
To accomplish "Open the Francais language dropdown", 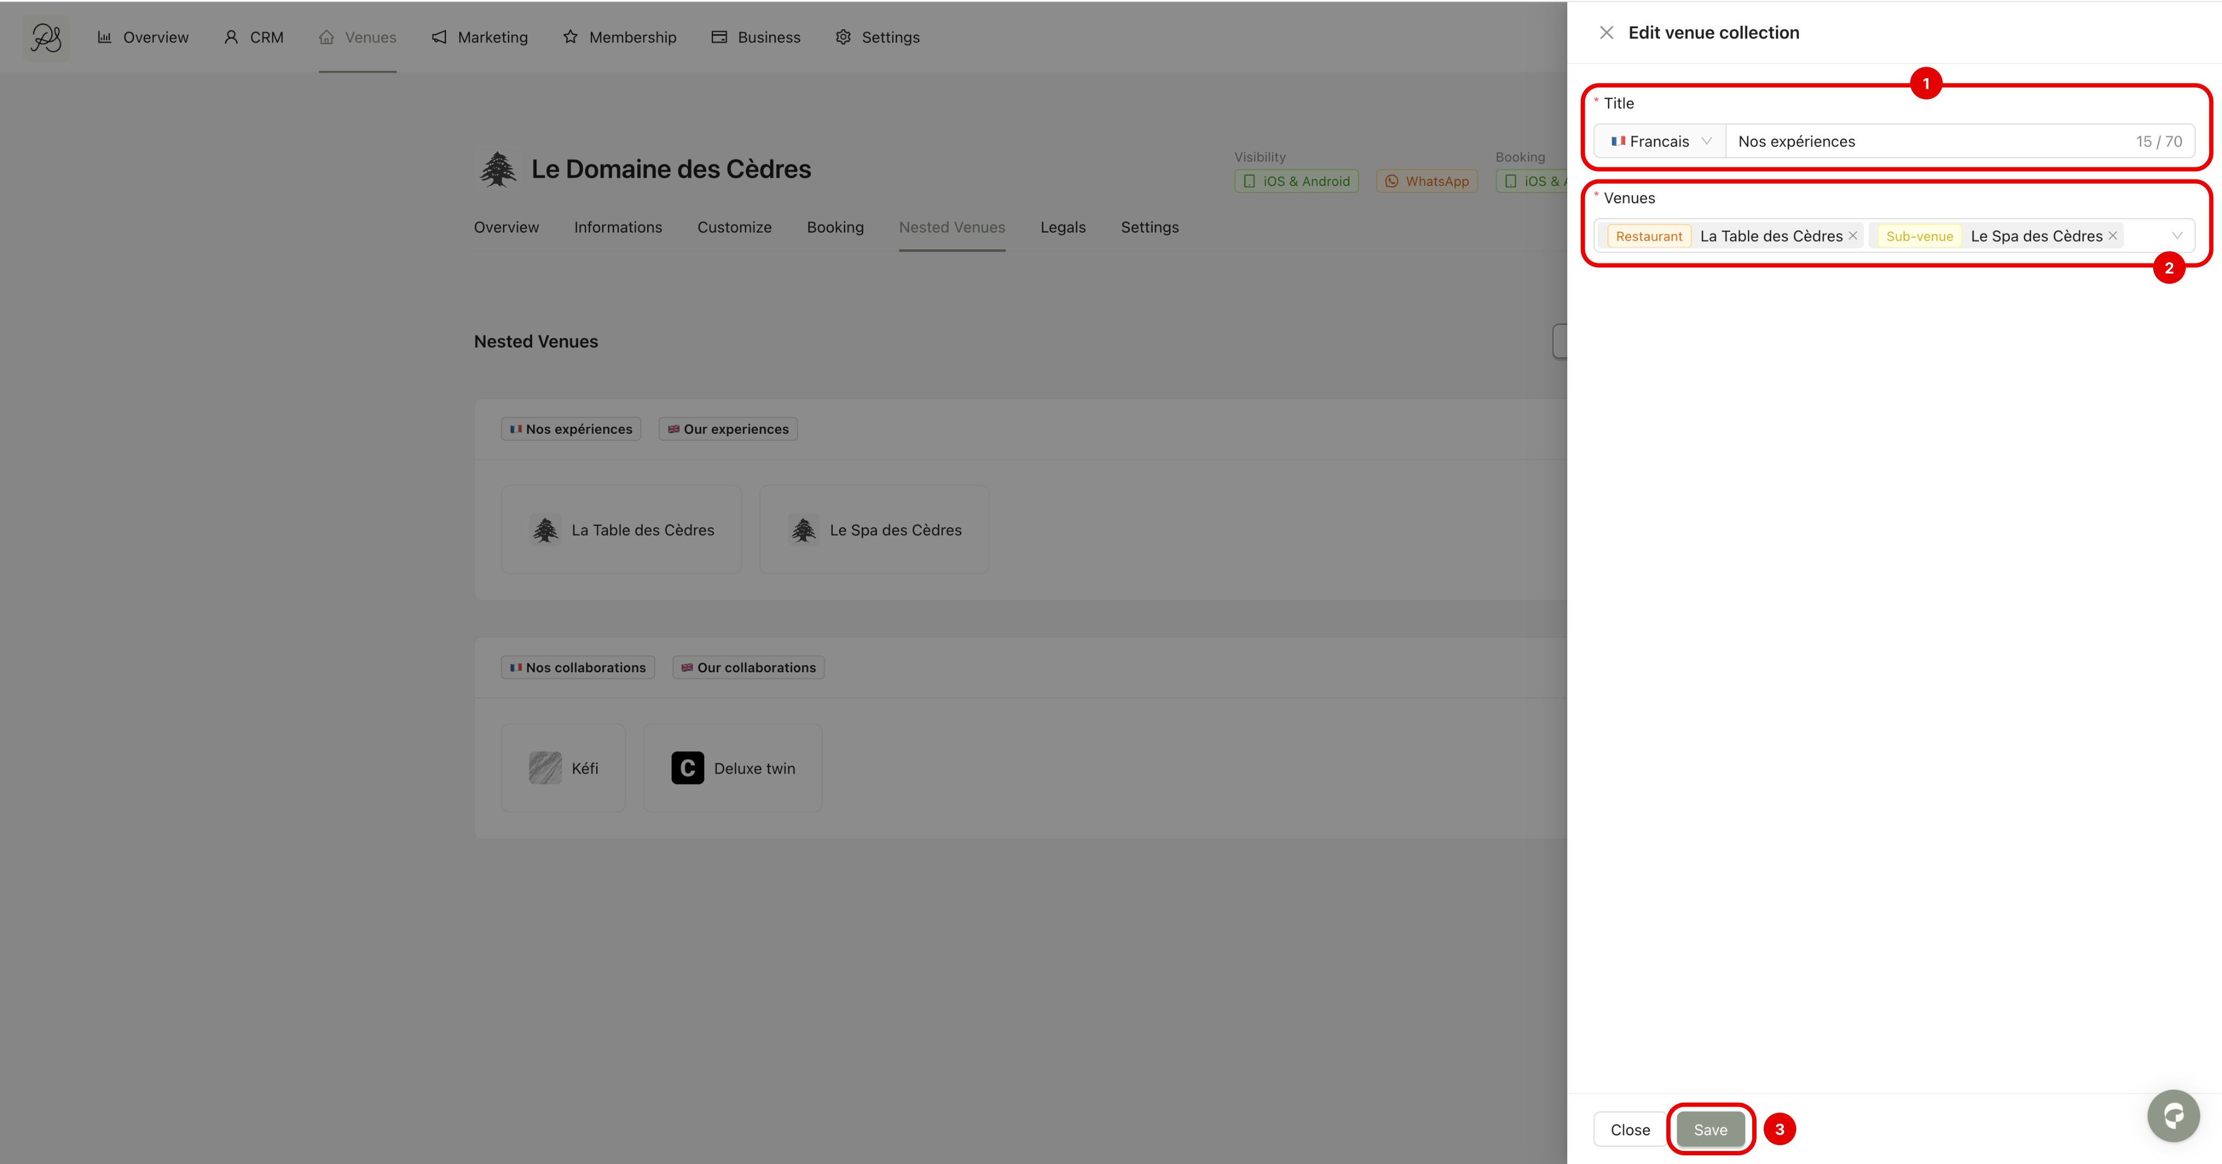I will 1659,142.
